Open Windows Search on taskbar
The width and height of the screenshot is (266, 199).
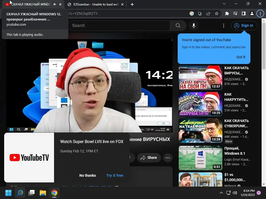coord(20,193)
